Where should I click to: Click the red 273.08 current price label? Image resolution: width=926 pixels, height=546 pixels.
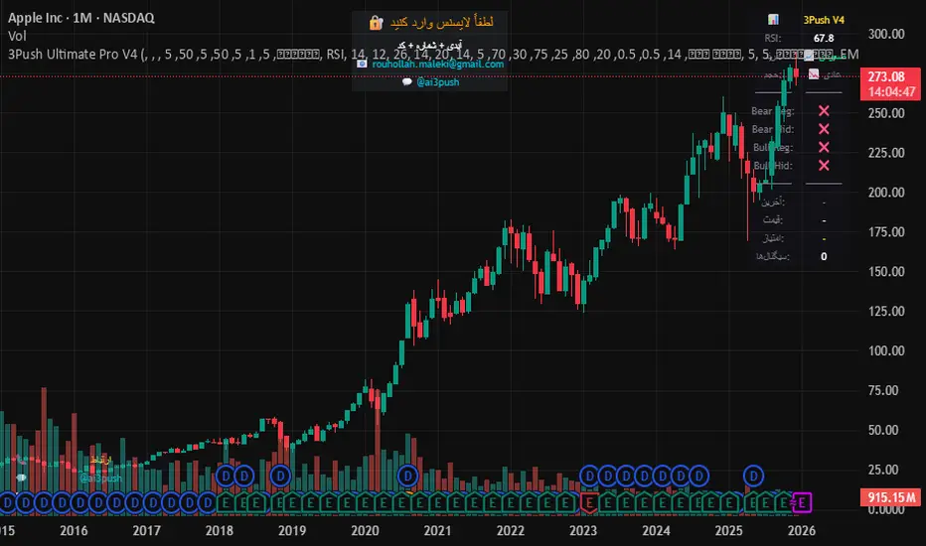885,76
